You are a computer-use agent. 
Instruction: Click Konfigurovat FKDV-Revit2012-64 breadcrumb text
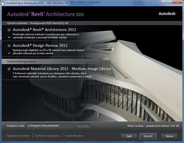(x=49, y=23)
